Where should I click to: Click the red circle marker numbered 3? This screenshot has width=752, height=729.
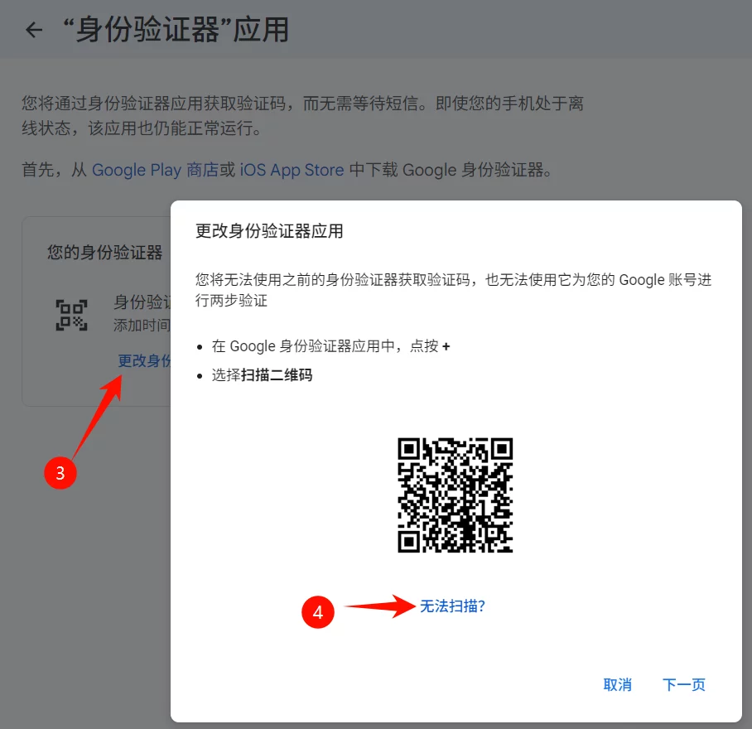(61, 473)
